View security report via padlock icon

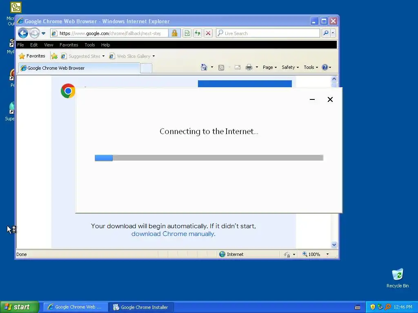[174, 33]
